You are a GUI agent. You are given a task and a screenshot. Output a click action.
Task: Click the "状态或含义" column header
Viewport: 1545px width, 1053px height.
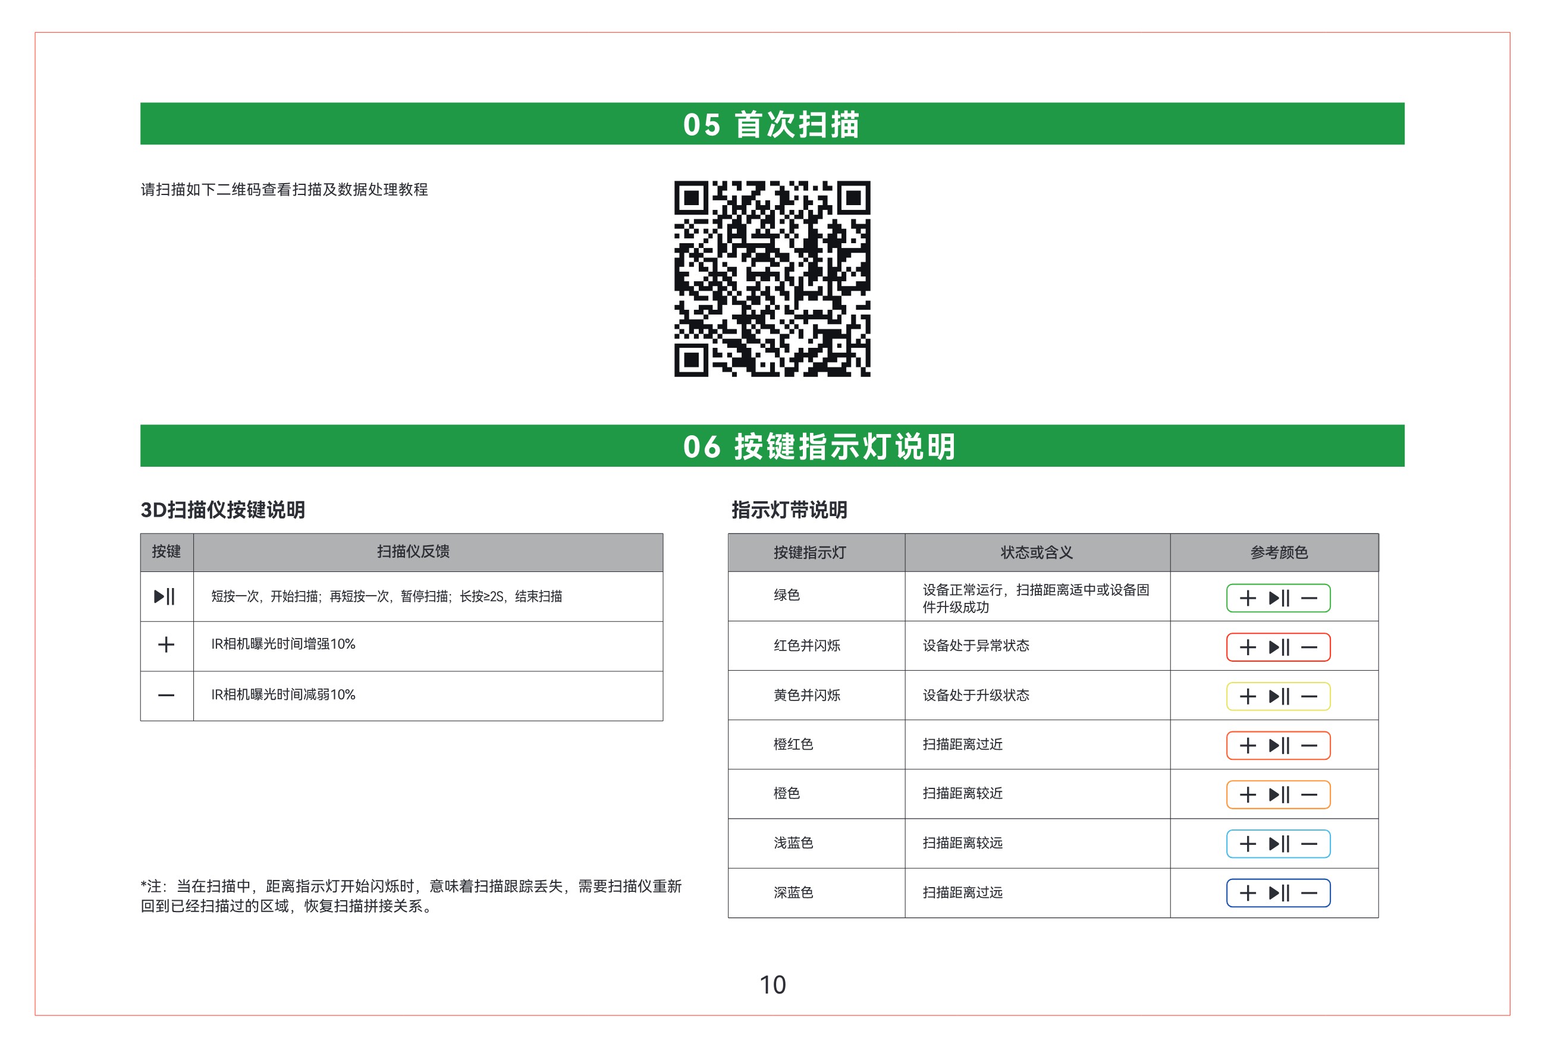[x=1037, y=552]
